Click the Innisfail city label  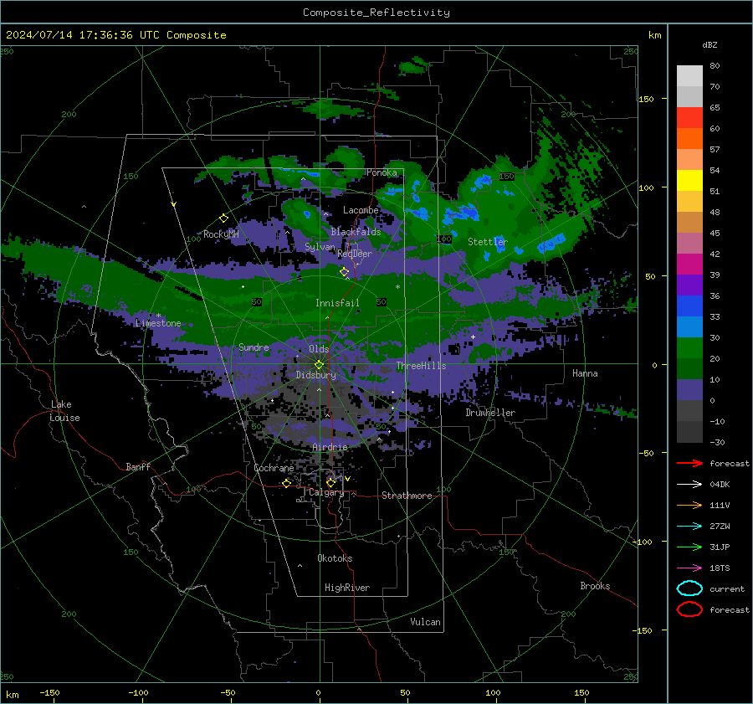[337, 303]
